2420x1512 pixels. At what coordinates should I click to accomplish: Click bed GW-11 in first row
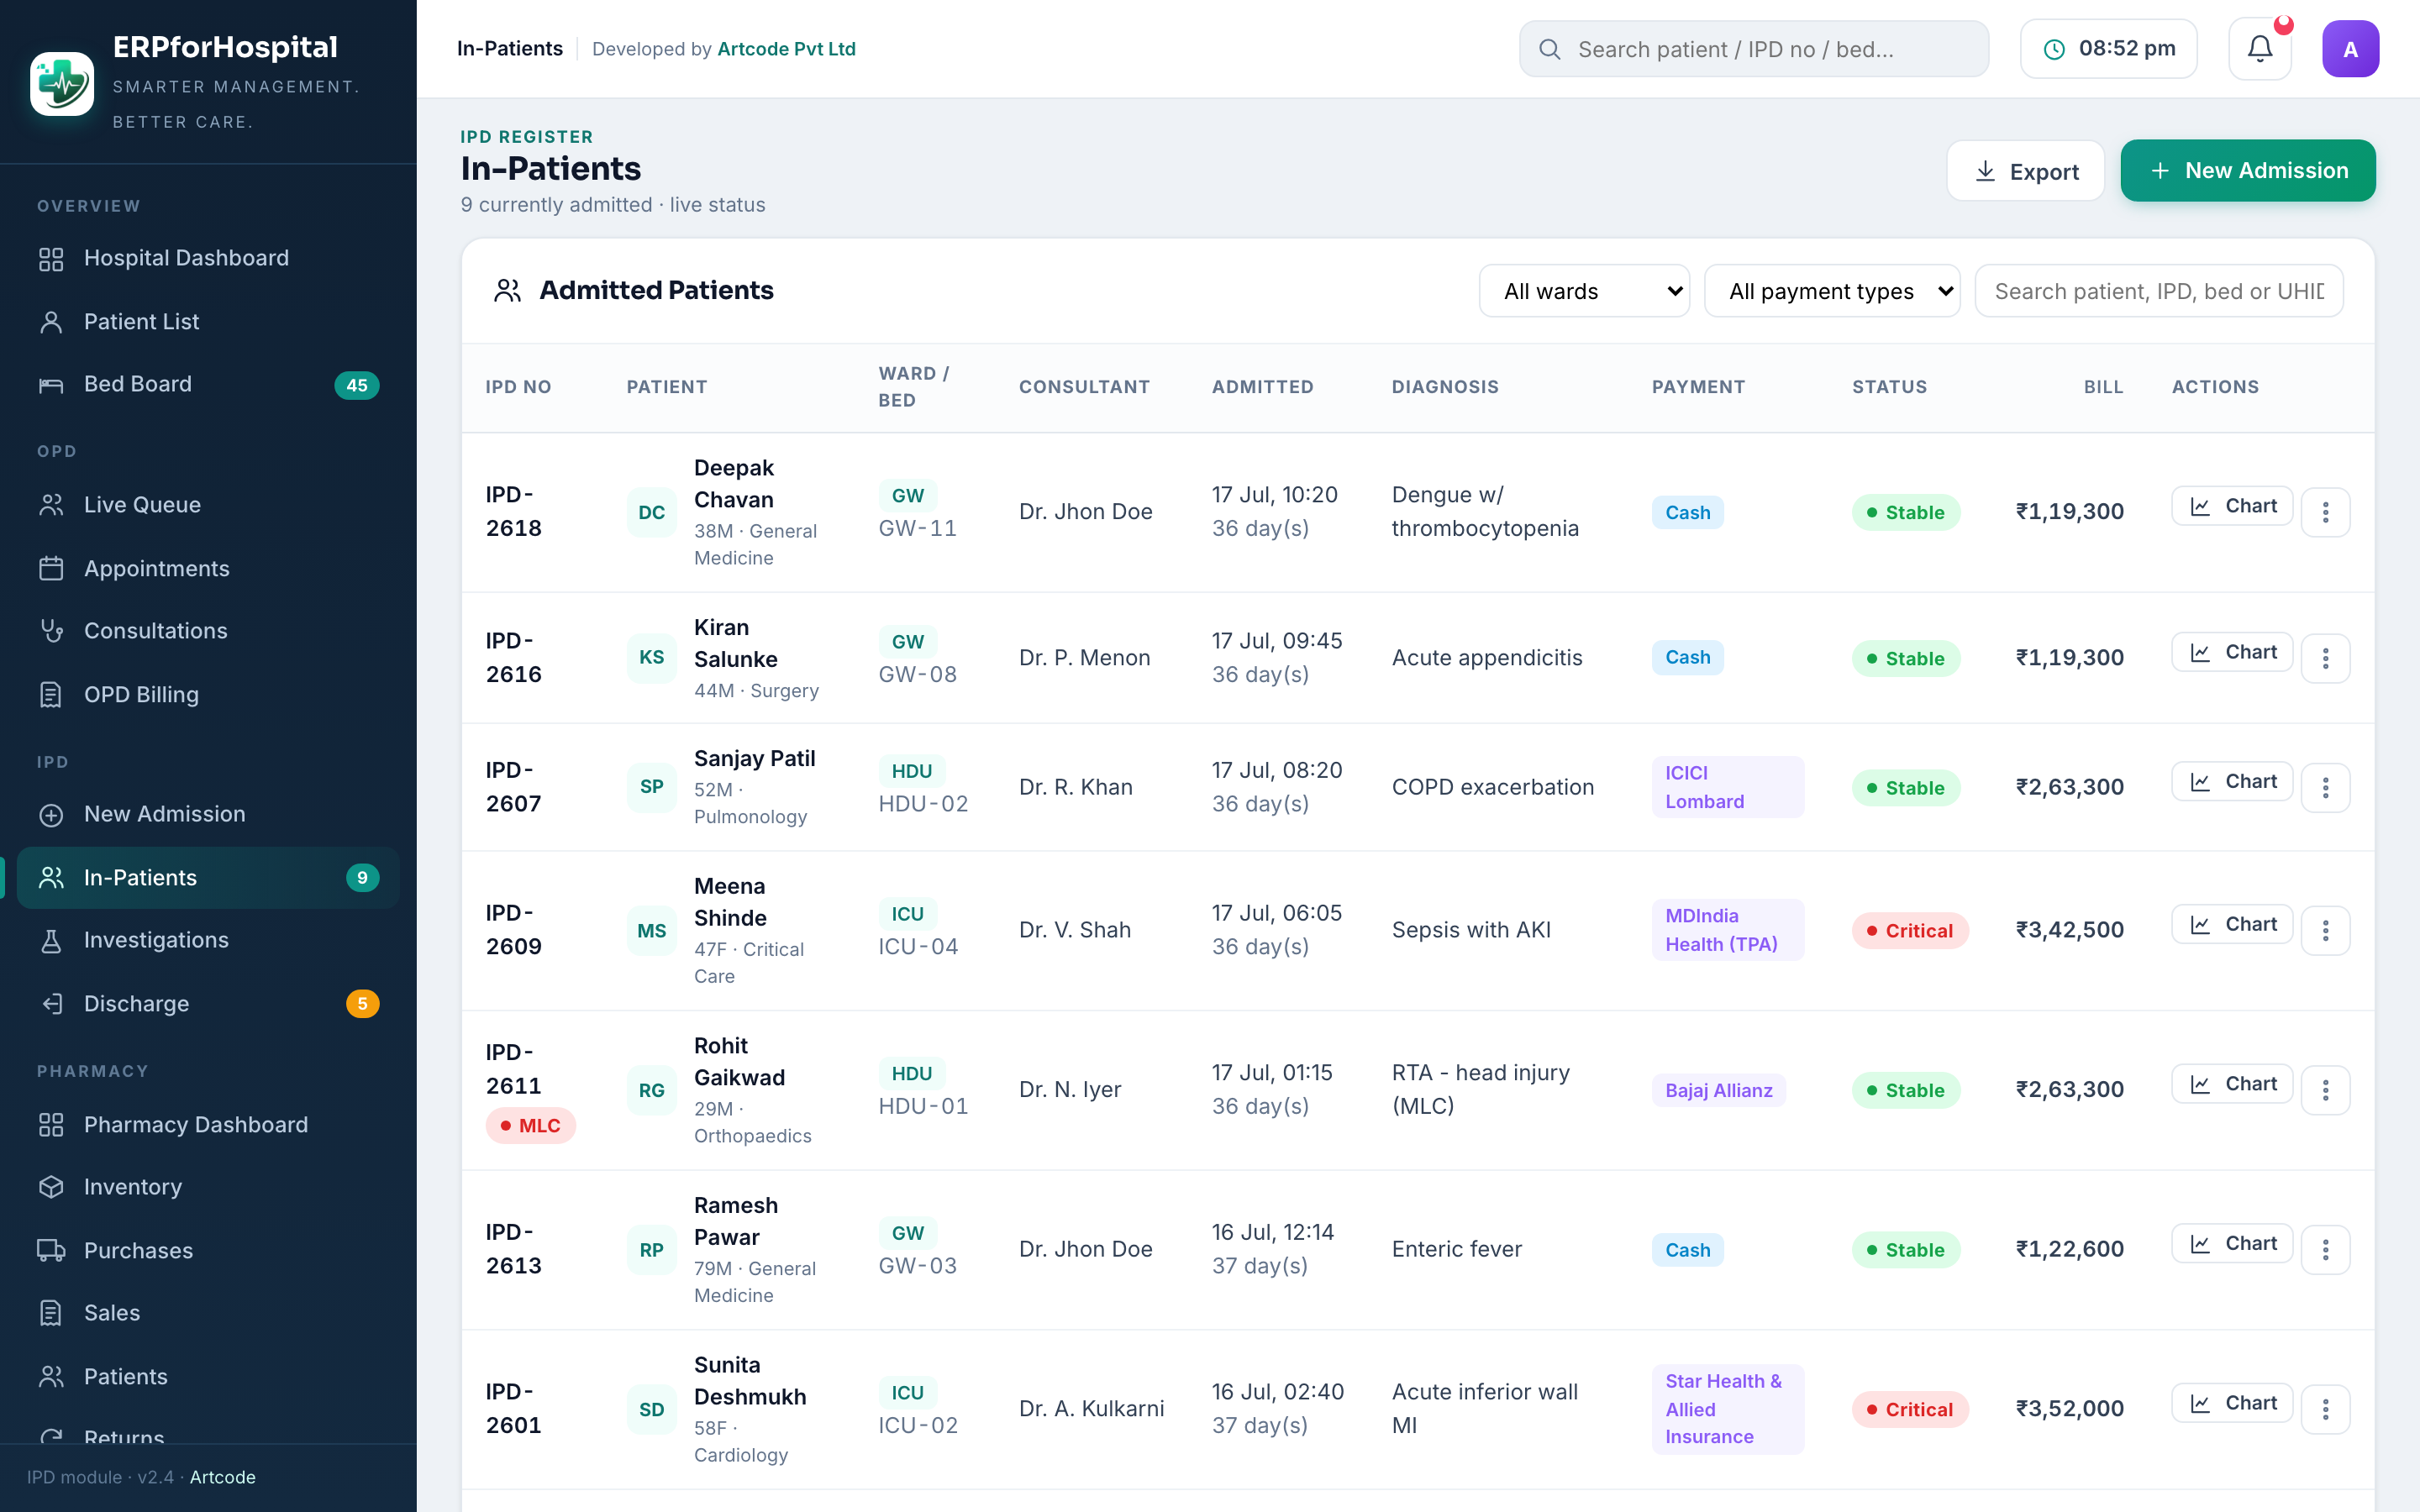click(917, 528)
